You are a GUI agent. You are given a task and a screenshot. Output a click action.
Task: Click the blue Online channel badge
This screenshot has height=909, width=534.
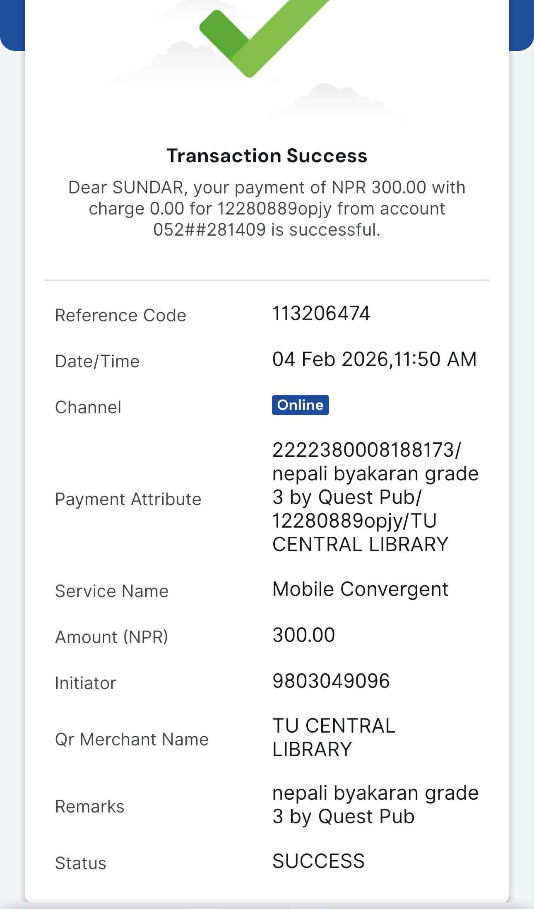tap(300, 405)
